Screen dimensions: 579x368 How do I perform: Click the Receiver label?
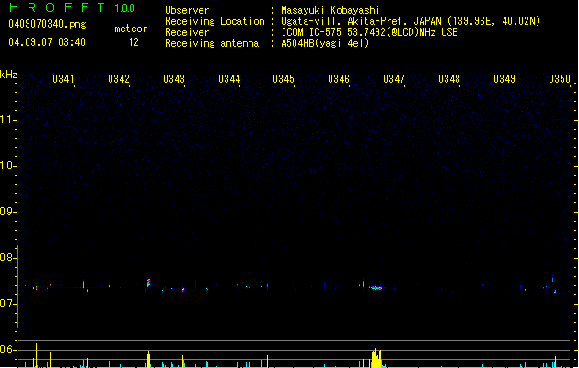[187, 32]
